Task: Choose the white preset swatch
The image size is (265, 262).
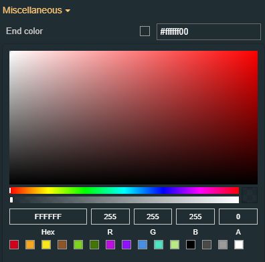Action: point(239,245)
